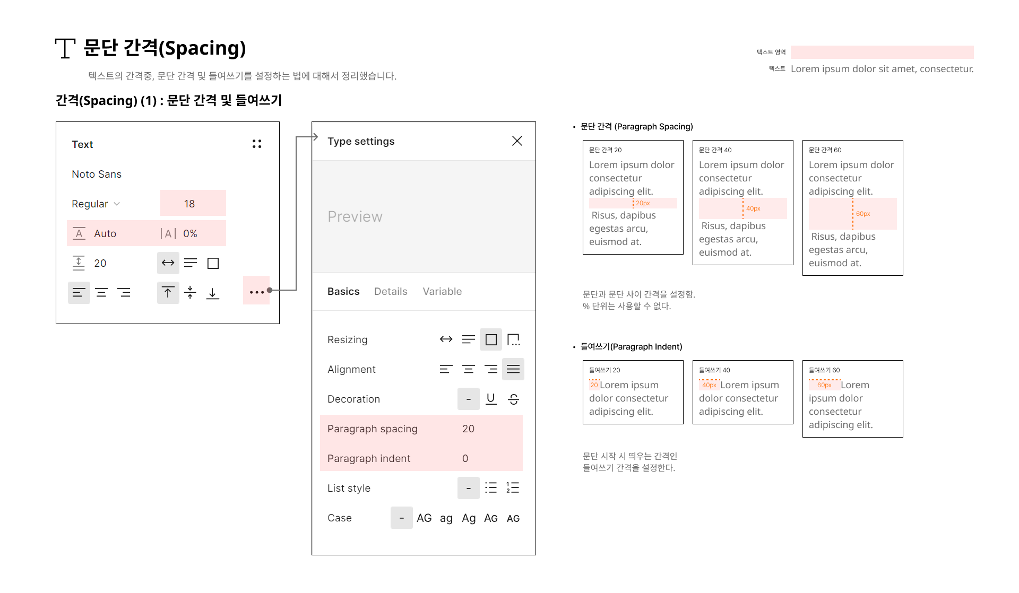Image resolution: width=1019 pixels, height=593 pixels.
Task: Click strikethrough decoration icon
Action: 513,399
